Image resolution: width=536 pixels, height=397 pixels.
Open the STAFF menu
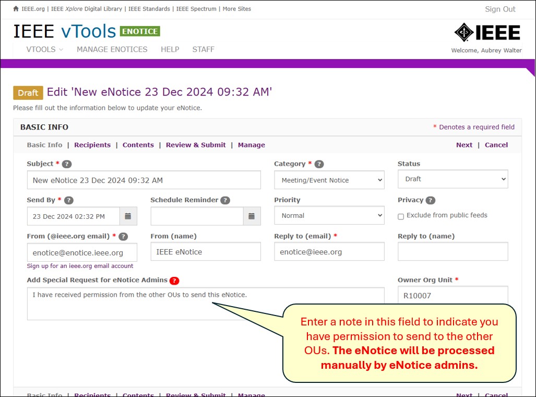tap(203, 49)
